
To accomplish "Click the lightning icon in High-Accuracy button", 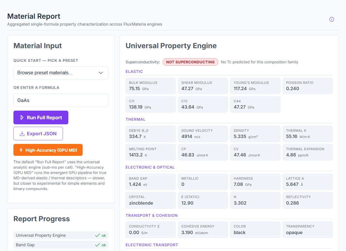I will (x=21, y=150).
